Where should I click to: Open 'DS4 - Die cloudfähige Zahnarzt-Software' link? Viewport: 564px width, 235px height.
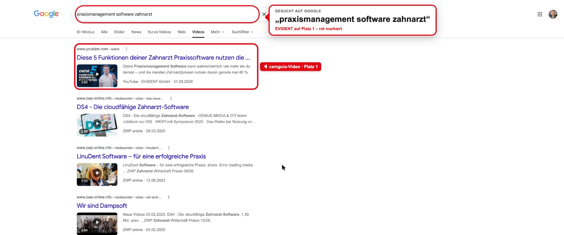tap(133, 107)
